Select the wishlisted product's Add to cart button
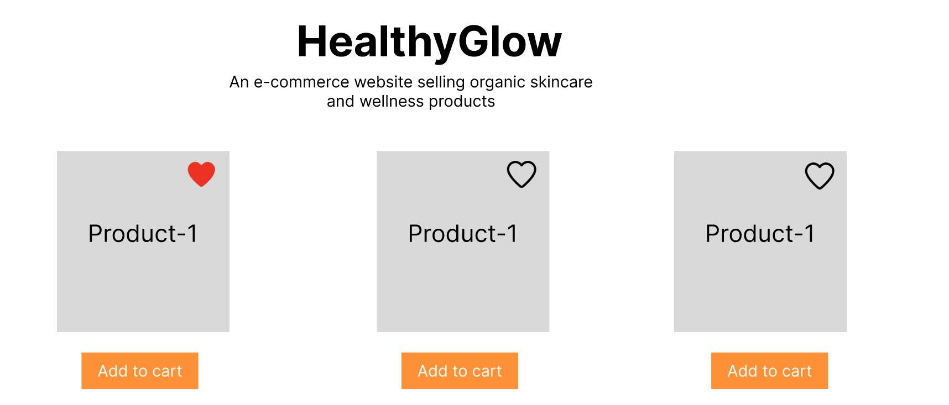Viewport: 949px width, 405px height. [140, 371]
